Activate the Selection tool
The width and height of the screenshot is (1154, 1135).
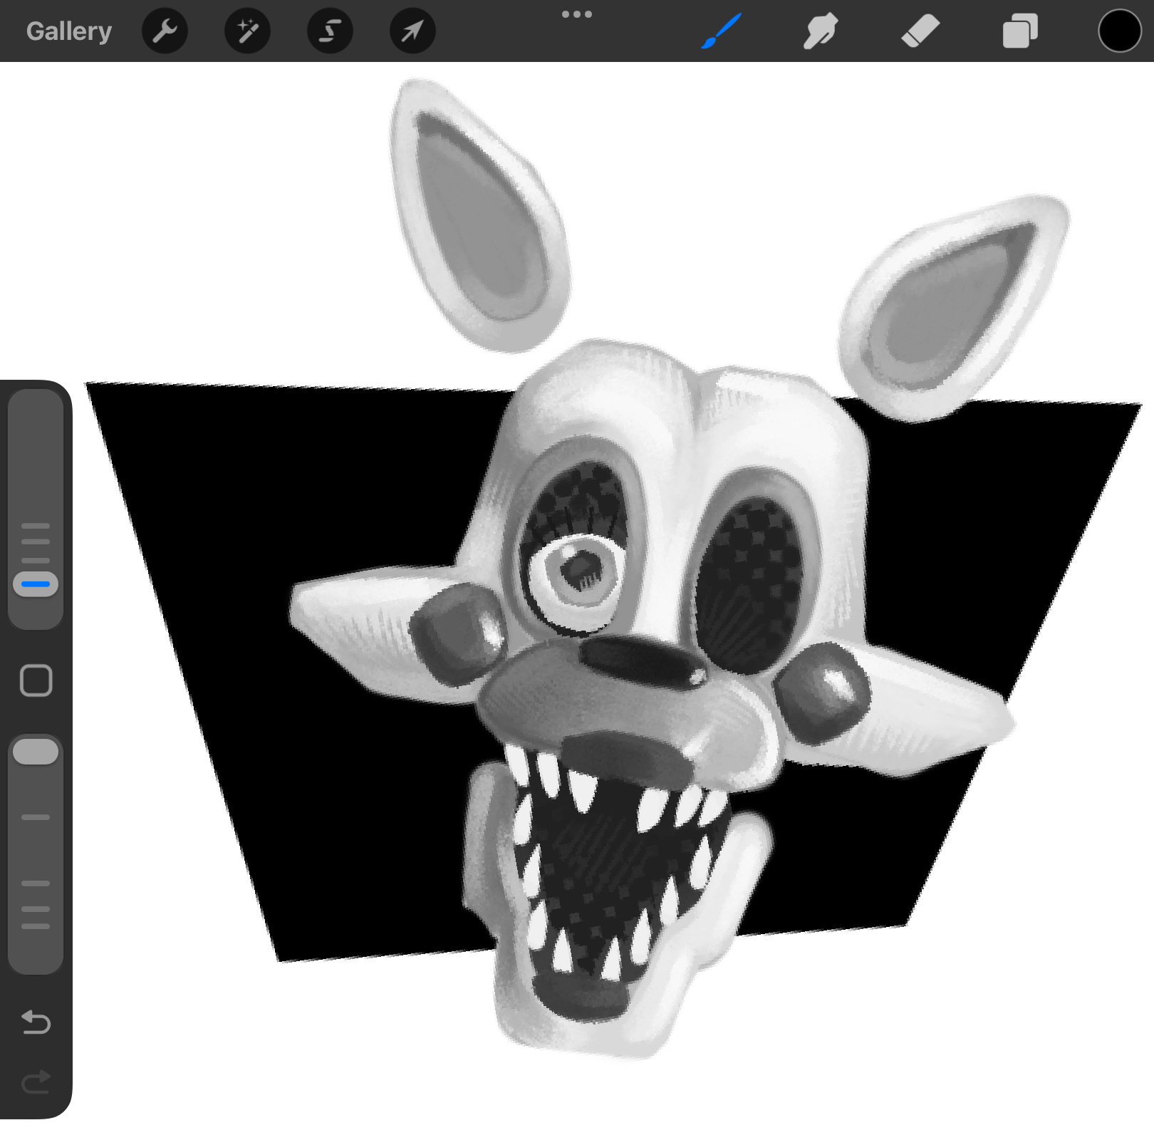330,31
